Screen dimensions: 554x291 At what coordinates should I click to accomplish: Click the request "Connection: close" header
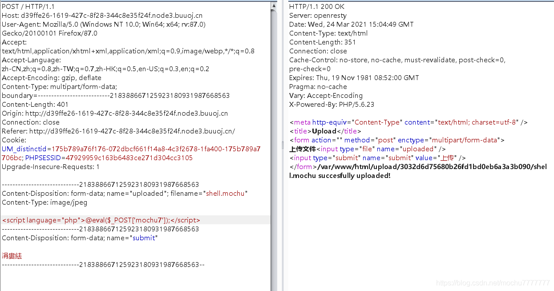tap(31, 122)
